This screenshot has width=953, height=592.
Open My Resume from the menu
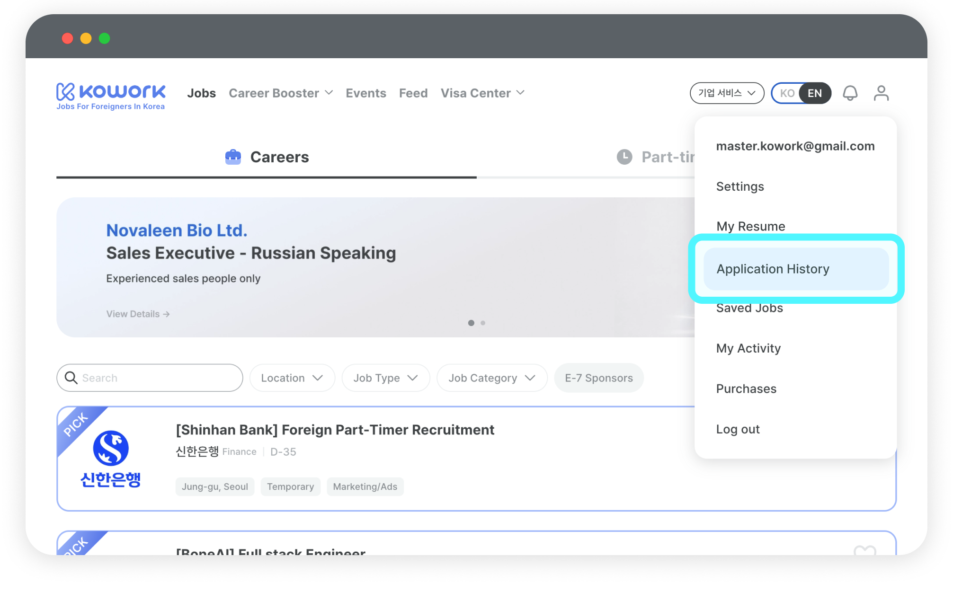coord(750,226)
